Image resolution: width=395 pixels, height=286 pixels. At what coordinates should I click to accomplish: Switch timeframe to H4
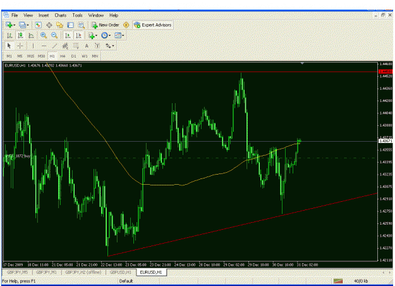(x=63, y=56)
